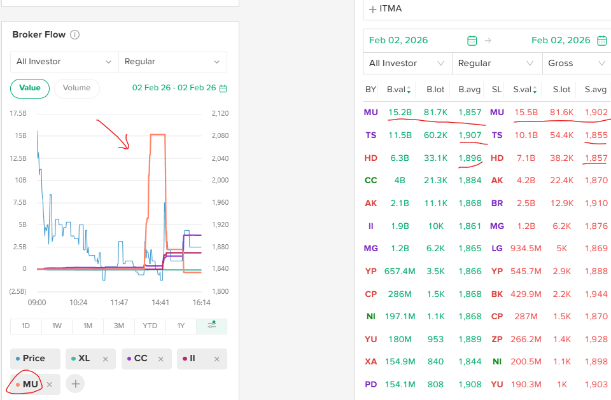Remove the XL broker chip

pos(106,359)
